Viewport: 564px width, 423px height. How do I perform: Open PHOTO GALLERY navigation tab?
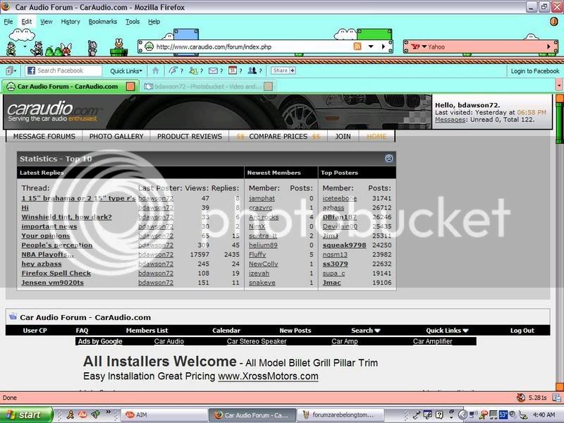click(116, 136)
